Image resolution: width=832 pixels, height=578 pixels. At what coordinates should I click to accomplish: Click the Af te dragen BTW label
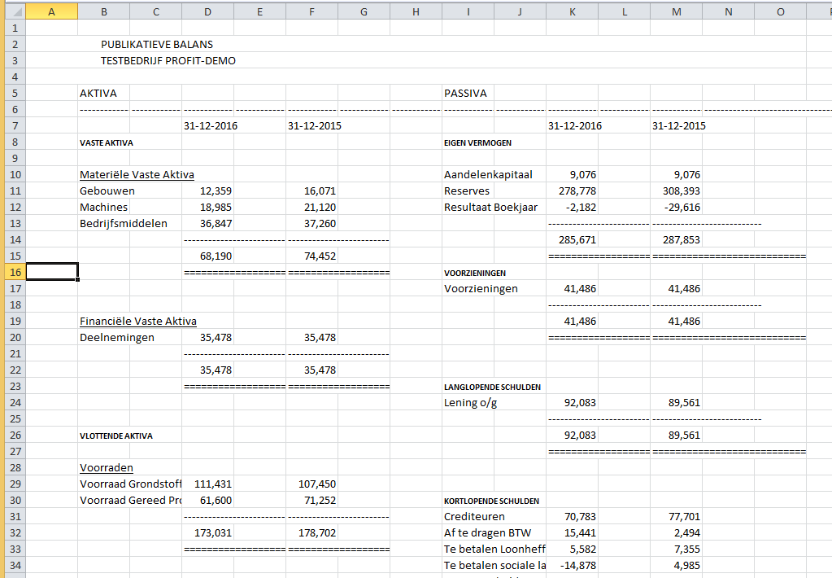pos(488,533)
